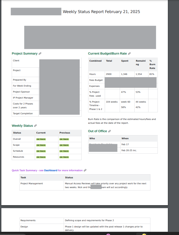The height and width of the screenshot is (235, 179).
Task: Click the '44 weeks' remaining text
Action: pyautogui.click(x=141, y=102)
